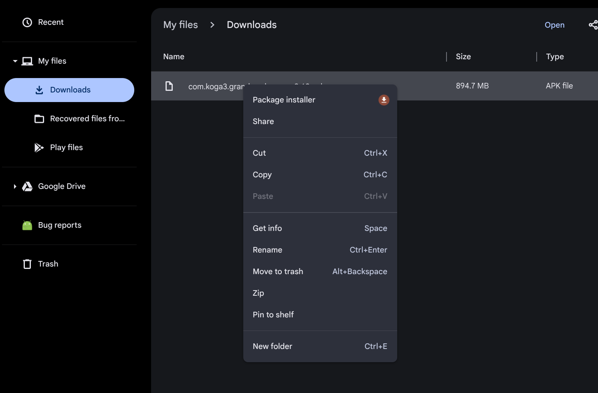This screenshot has height=393, width=598.
Task: Click the share icon in toolbar
Action: click(592, 25)
